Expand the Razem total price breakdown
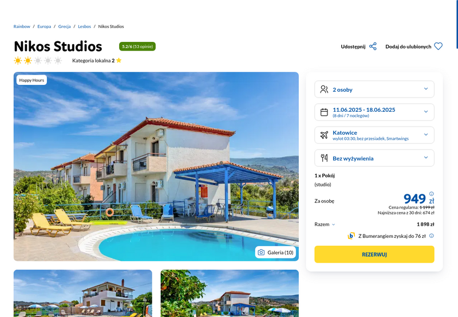This screenshot has width=458, height=317. coord(325,224)
